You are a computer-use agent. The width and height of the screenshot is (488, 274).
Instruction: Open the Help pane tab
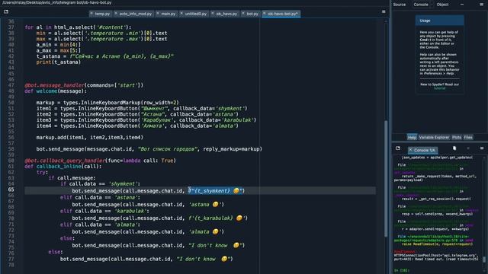click(412, 137)
